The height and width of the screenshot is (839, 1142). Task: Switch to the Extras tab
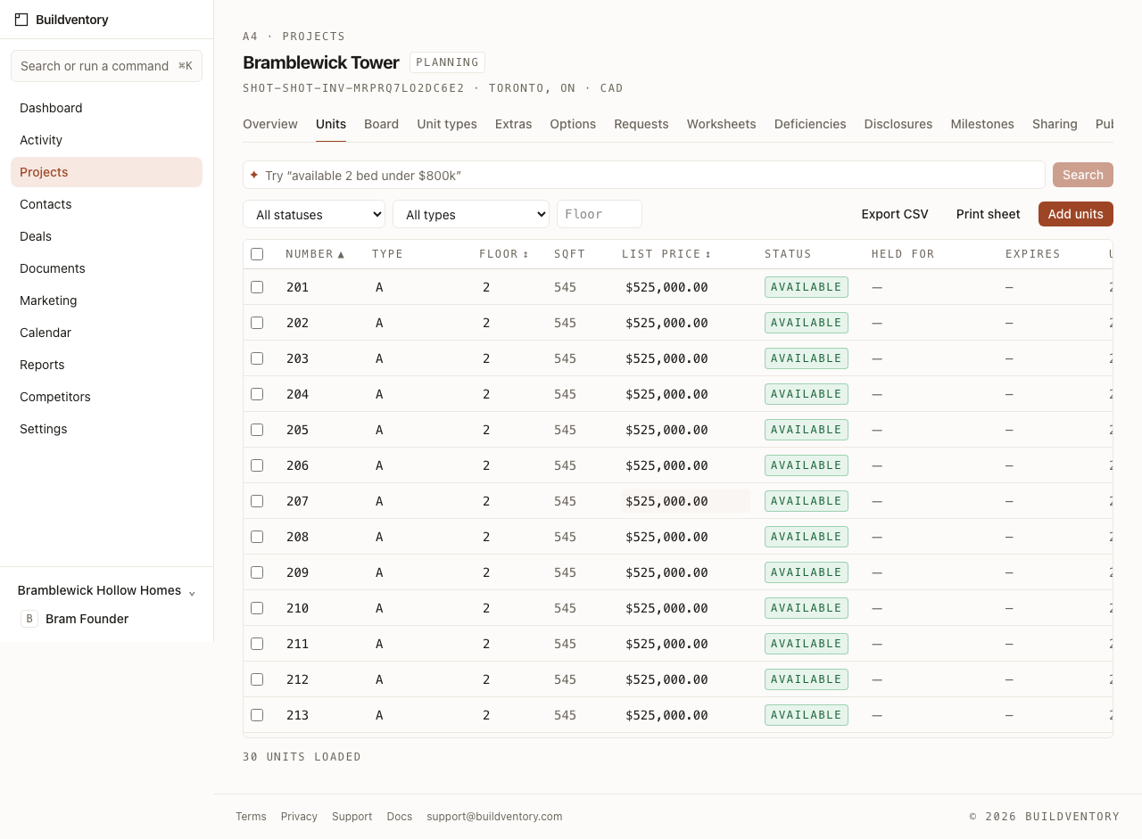[513, 124]
